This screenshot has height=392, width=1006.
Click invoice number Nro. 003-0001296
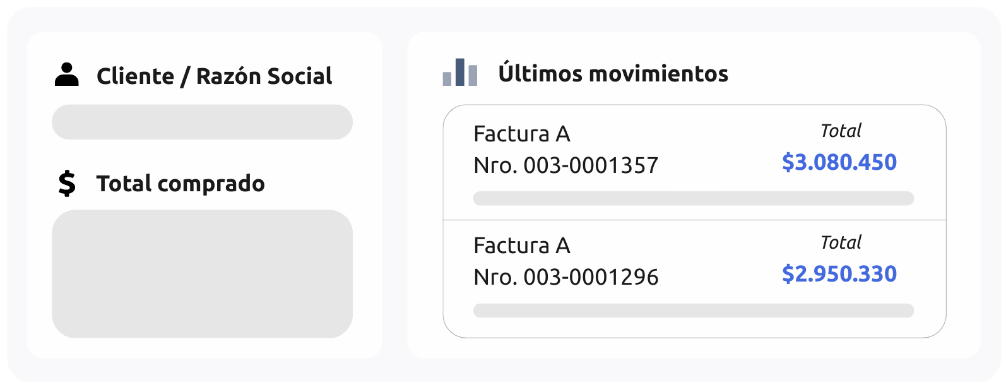pyautogui.click(x=566, y=277)
